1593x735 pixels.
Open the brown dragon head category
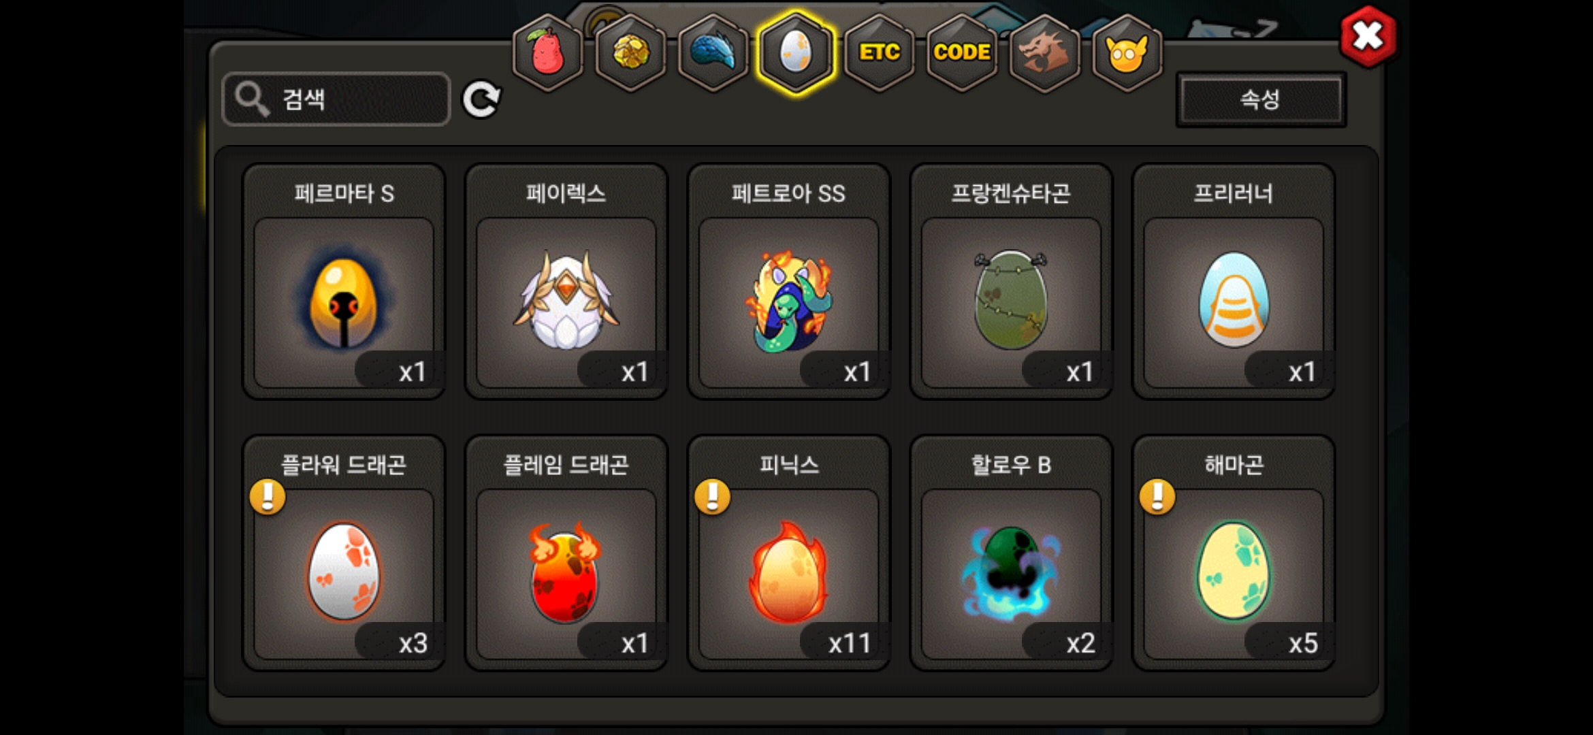tap(1044, 52)
